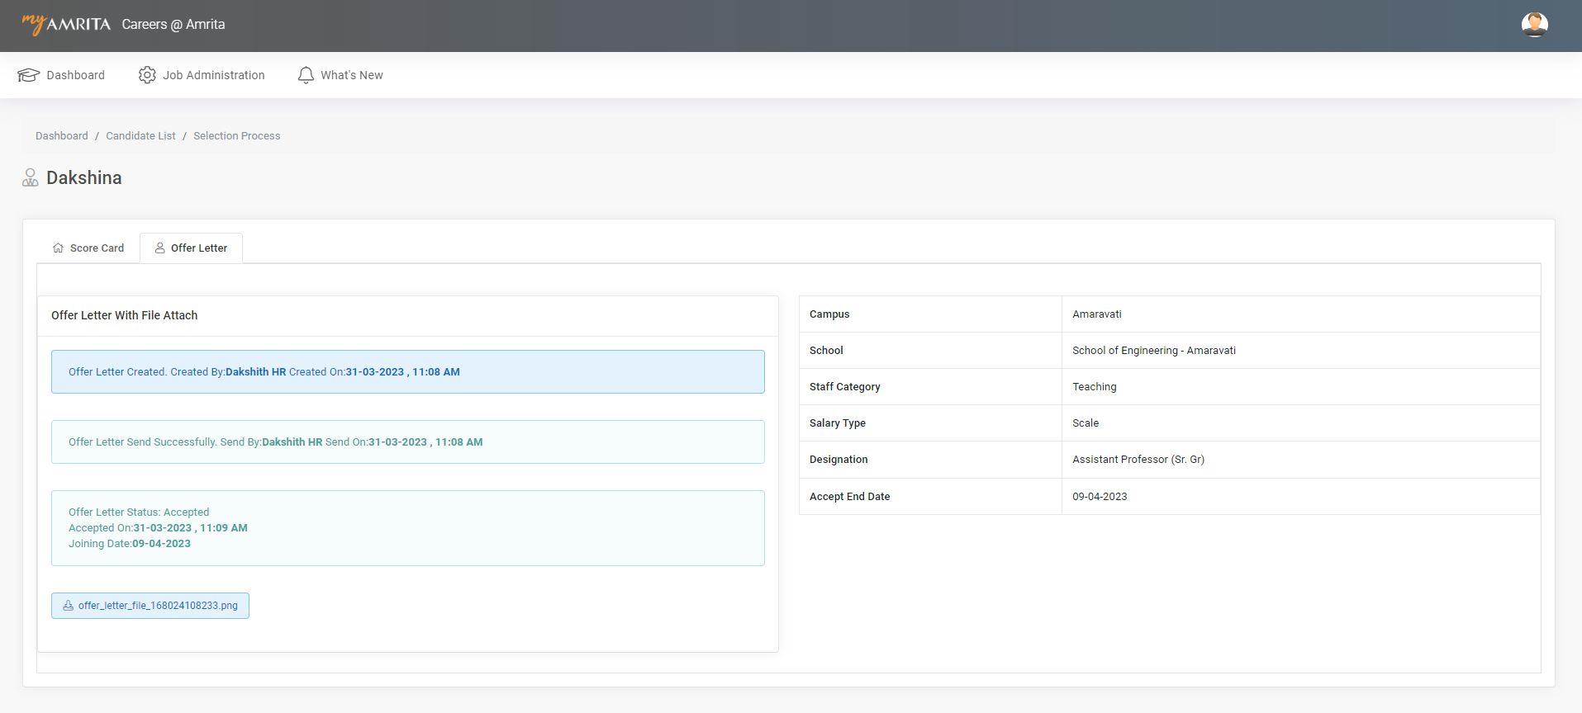Screen dimensions: 1582x713
Task: Navigate to Candidate List breadcrumb
Action: (x=140, y=136)
